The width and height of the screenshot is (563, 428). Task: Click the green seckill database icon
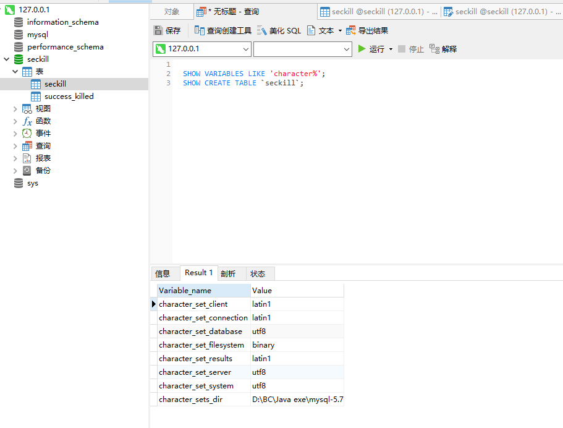19,59
